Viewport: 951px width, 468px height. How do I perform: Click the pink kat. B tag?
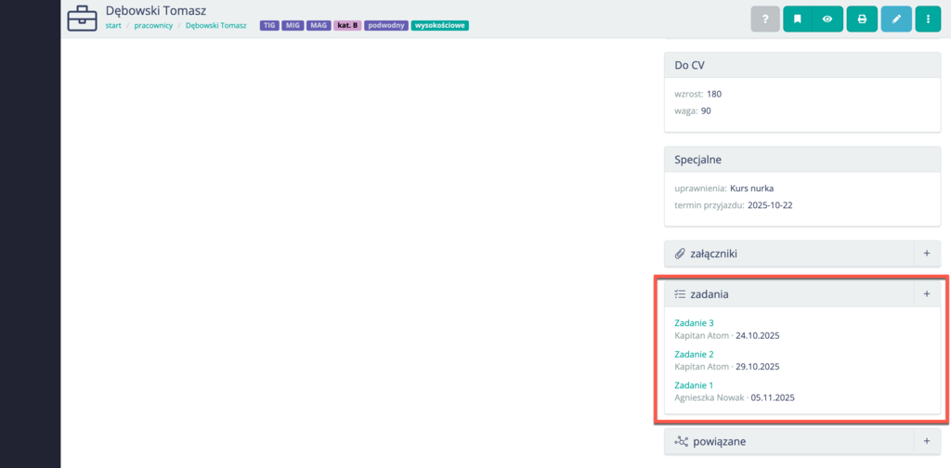(x=347, y=26)
